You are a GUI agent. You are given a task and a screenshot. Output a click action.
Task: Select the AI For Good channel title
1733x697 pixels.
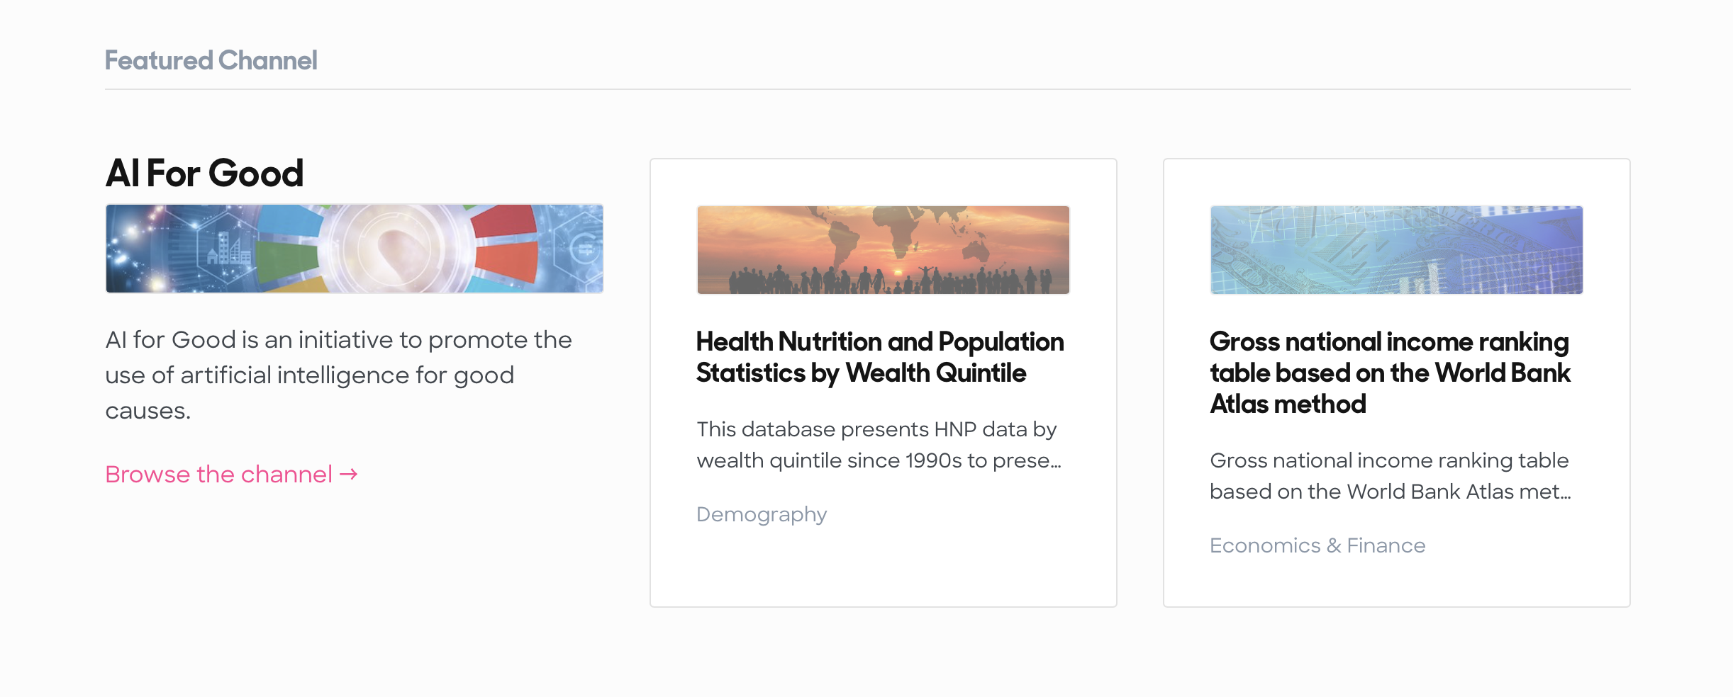[x=204, y=173]
